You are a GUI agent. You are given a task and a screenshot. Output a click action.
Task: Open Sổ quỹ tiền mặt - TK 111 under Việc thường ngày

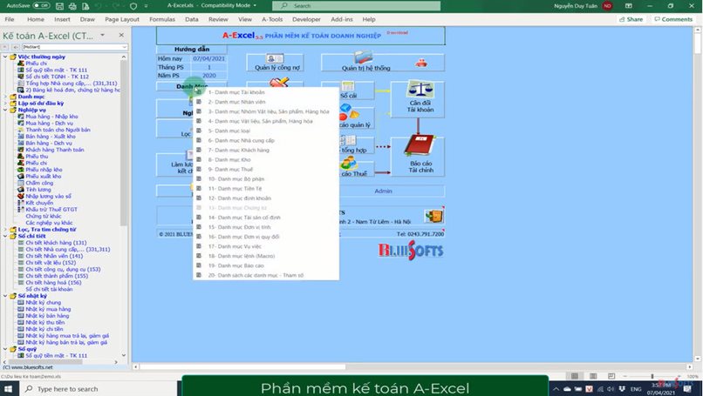pos(56,70)
